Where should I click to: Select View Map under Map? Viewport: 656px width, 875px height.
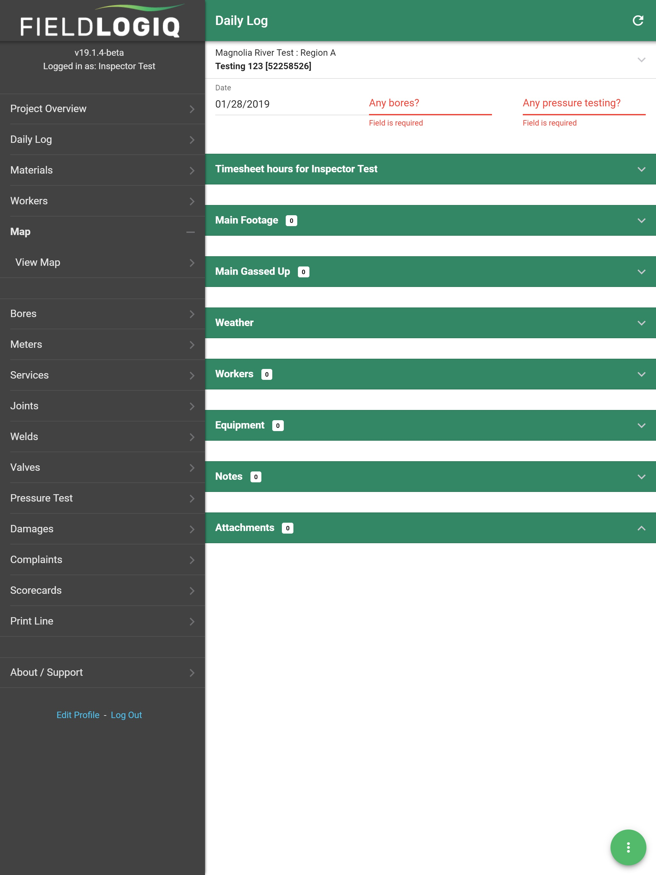pos(102,263)
